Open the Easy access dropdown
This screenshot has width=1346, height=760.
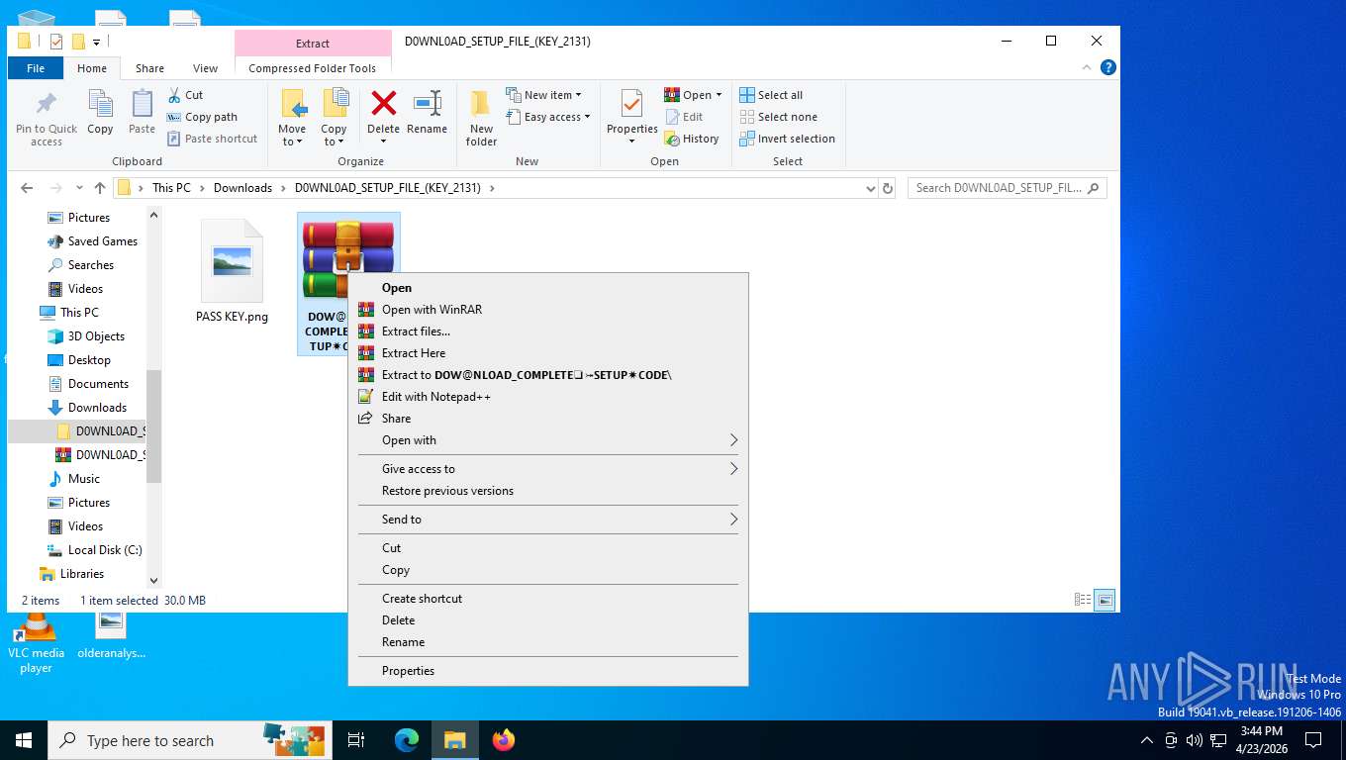[x=547, y=117]
